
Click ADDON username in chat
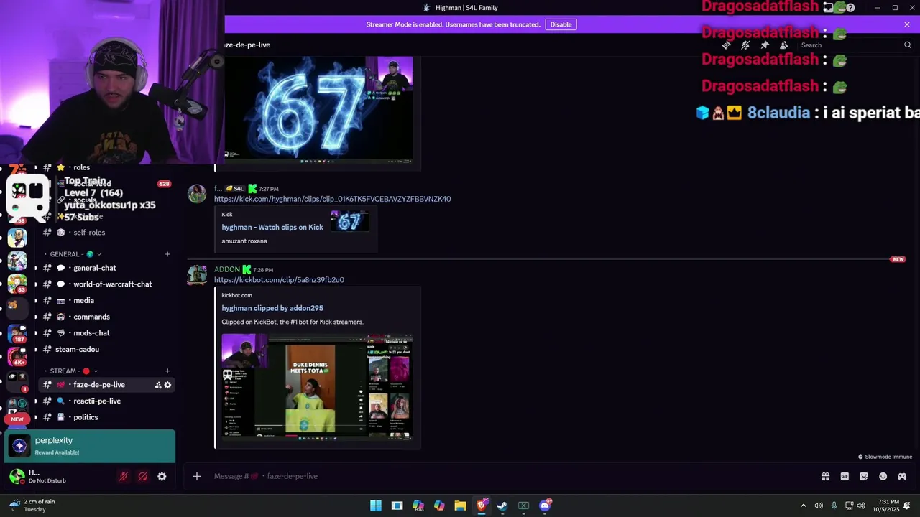click(227, 270)
